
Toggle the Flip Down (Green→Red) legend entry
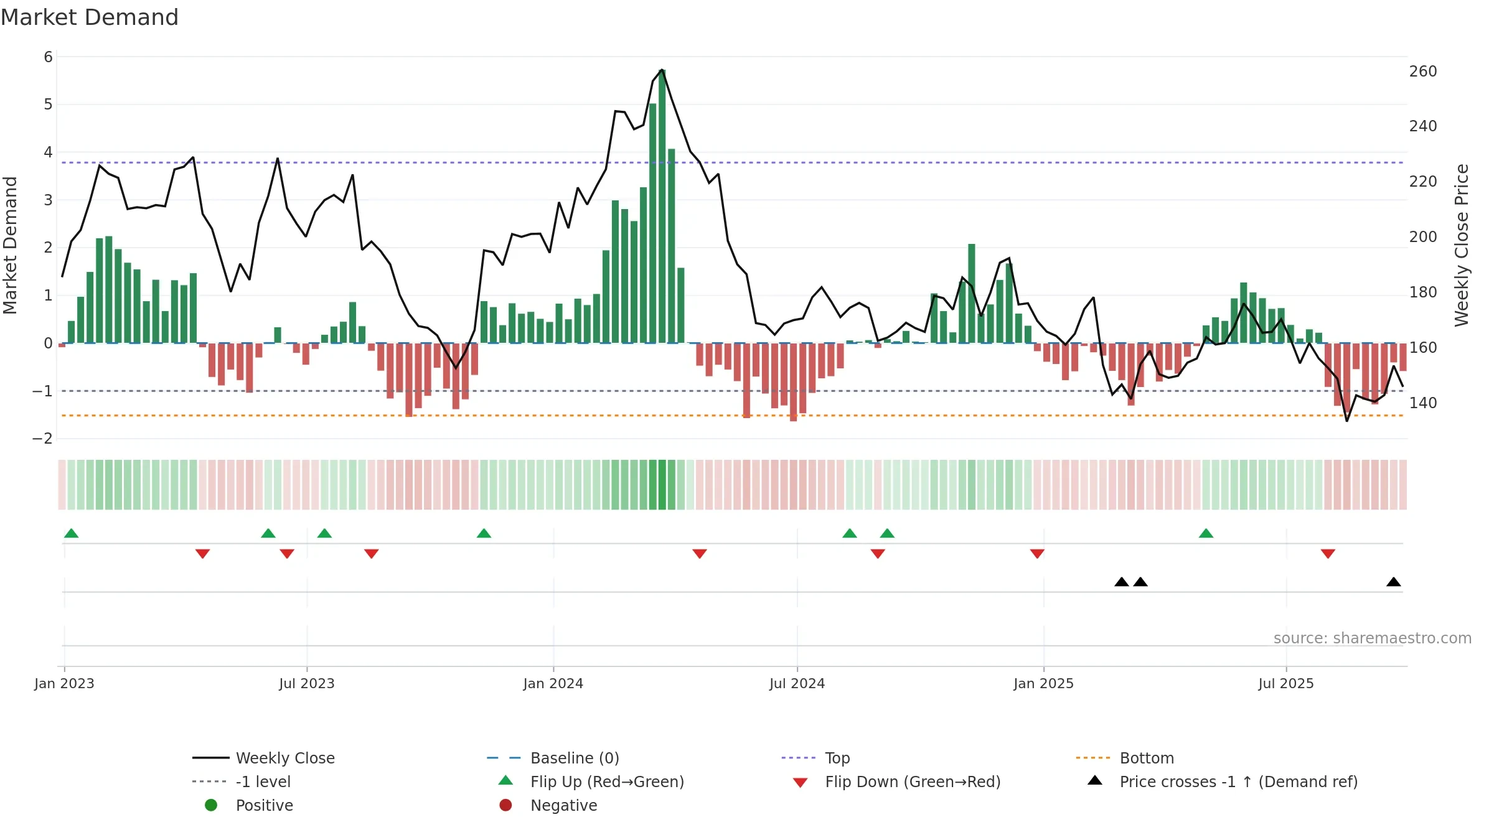[x=896, y=782]
